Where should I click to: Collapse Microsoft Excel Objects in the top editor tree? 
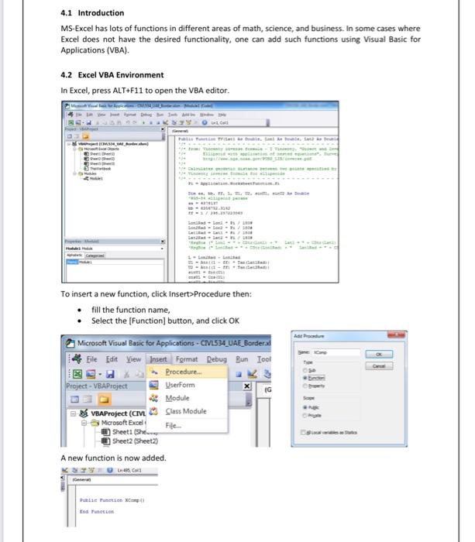pos(74,149)
